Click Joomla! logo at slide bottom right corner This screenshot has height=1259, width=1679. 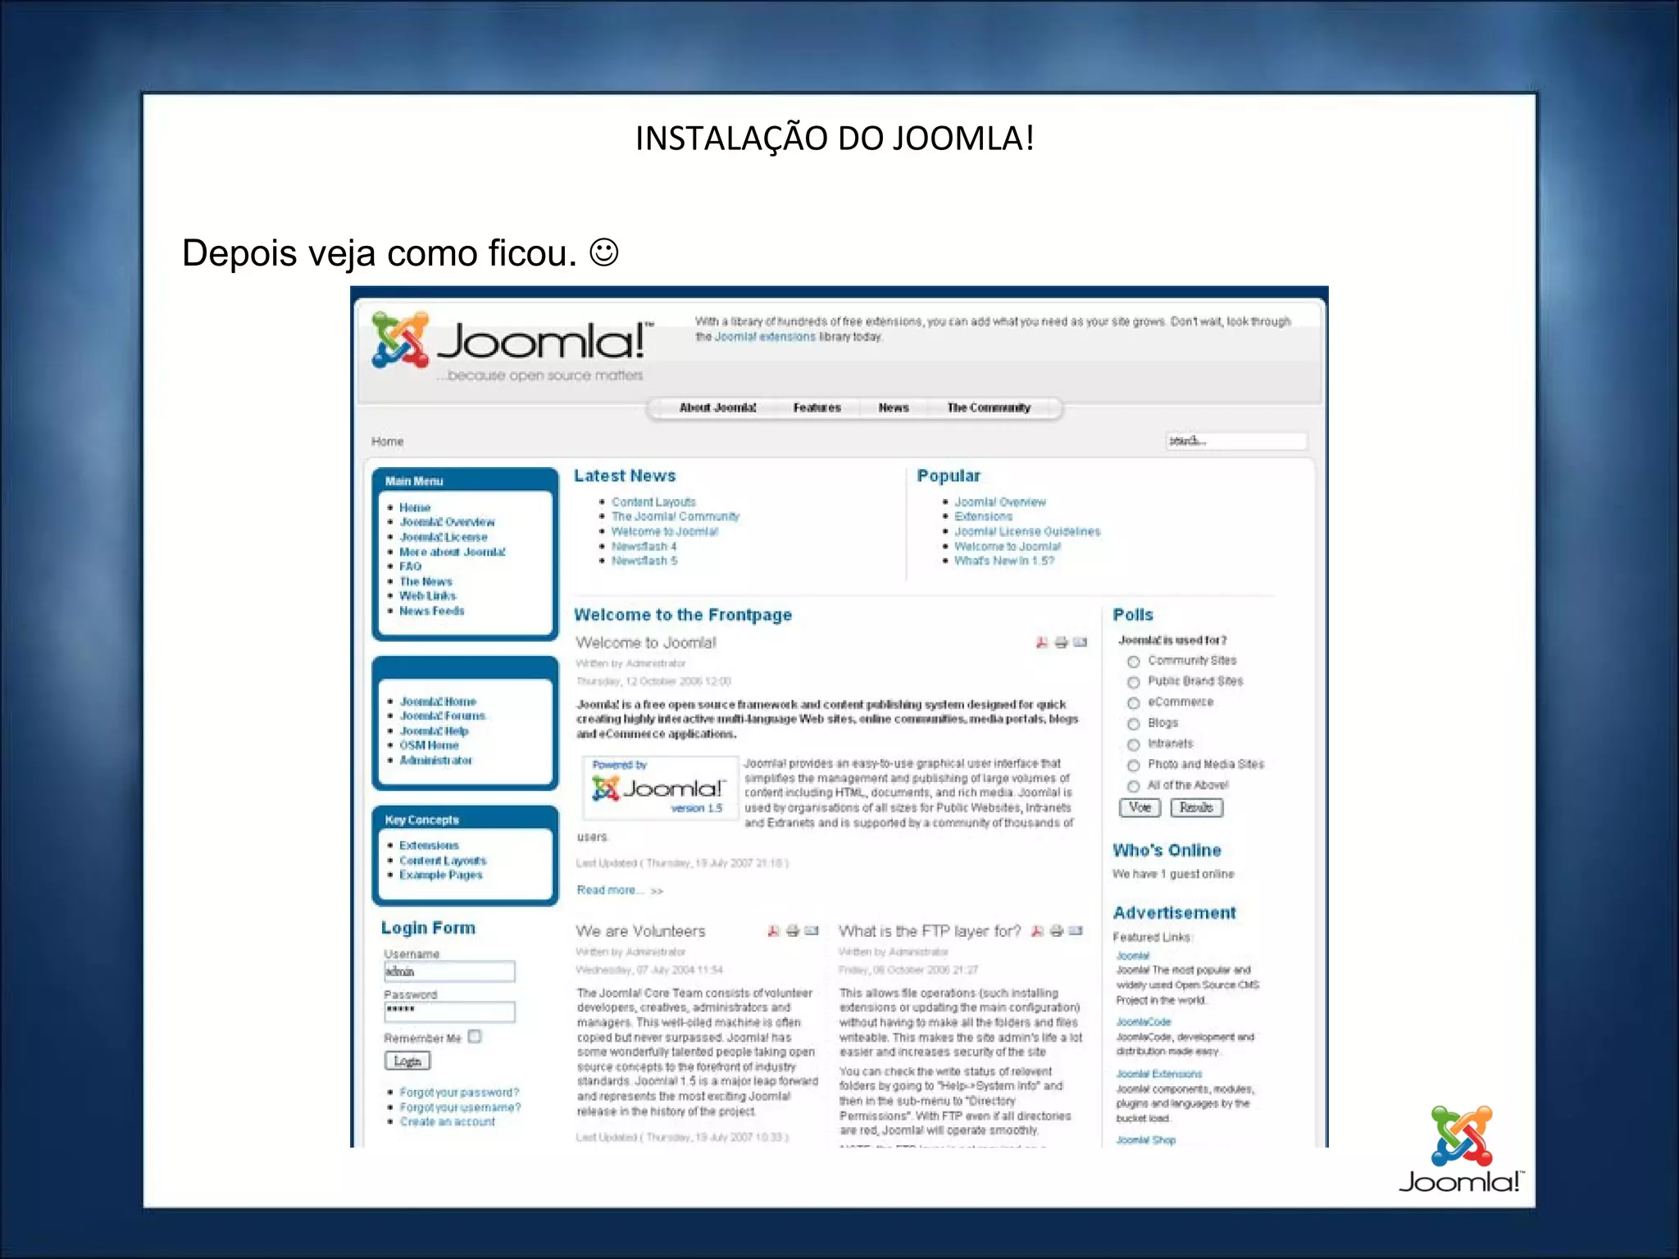1461,1150
